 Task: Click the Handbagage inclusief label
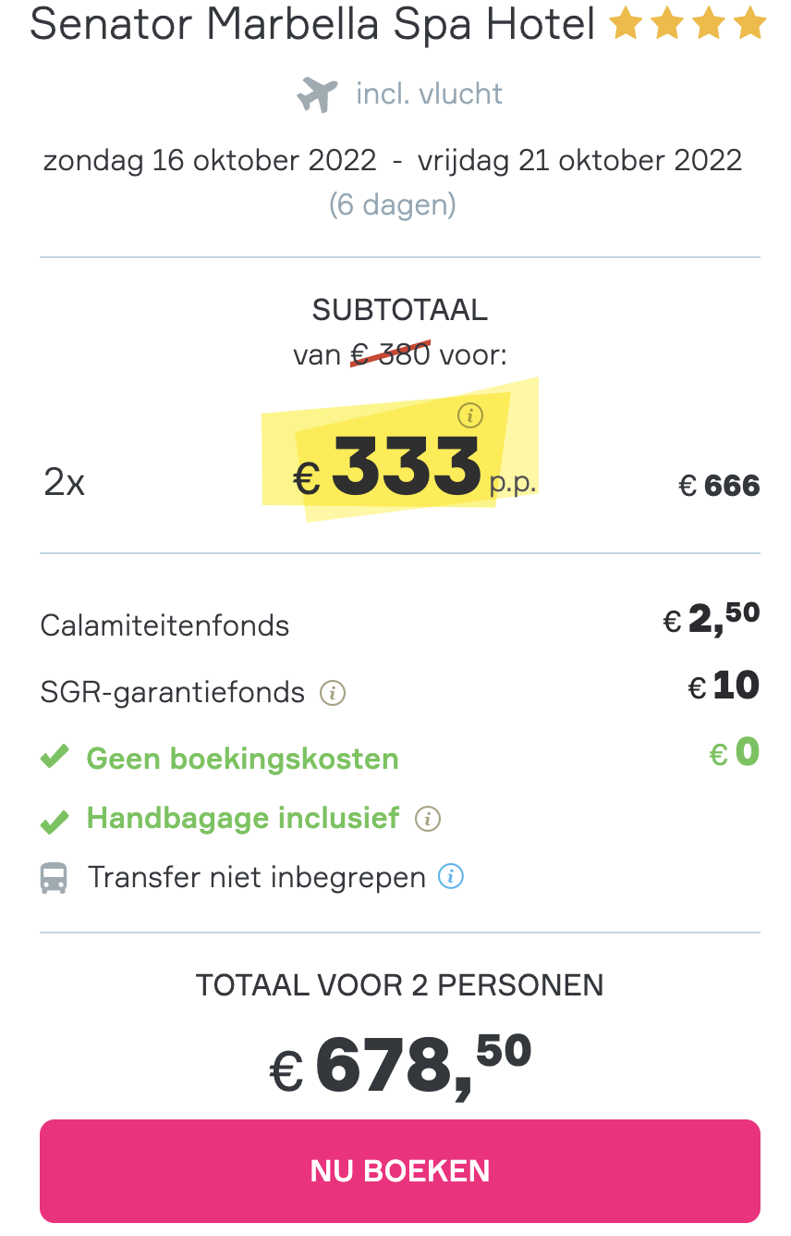point(243,819)
